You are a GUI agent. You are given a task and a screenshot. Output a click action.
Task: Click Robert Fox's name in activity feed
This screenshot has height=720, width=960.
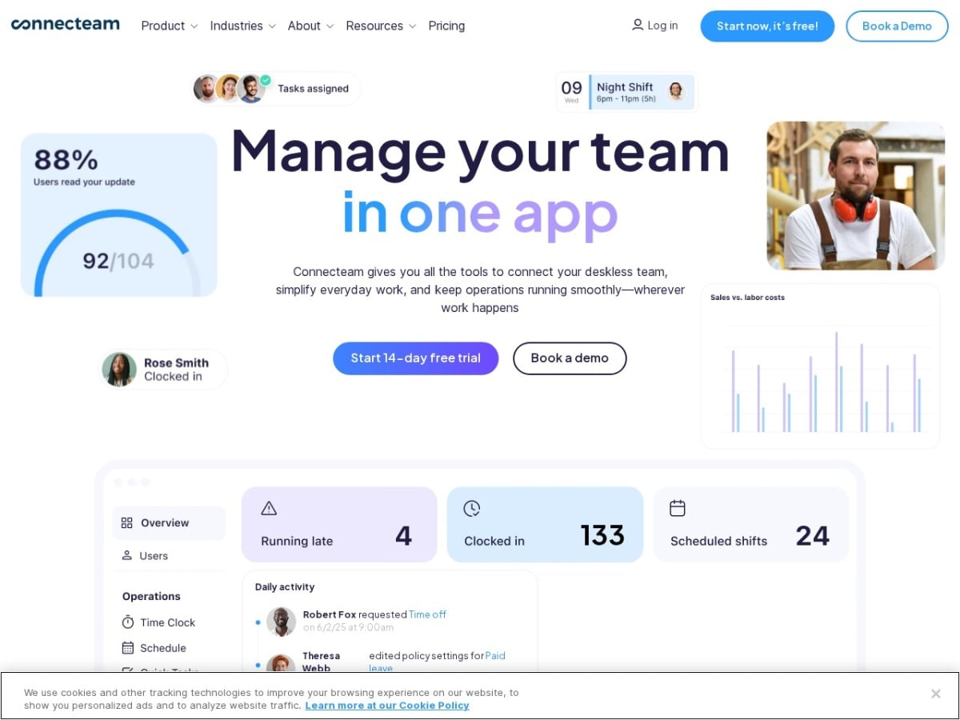tap(330, 614)
